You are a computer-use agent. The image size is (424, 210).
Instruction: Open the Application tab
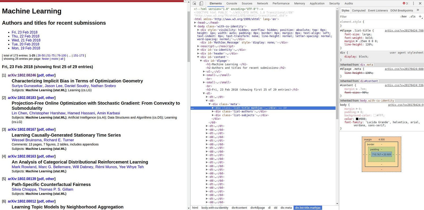click(x=317, y=3)
